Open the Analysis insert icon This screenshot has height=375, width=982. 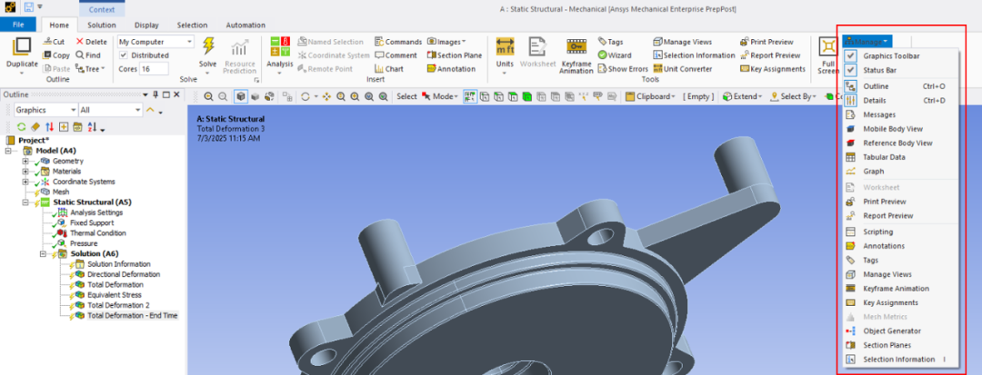(279, 47)
